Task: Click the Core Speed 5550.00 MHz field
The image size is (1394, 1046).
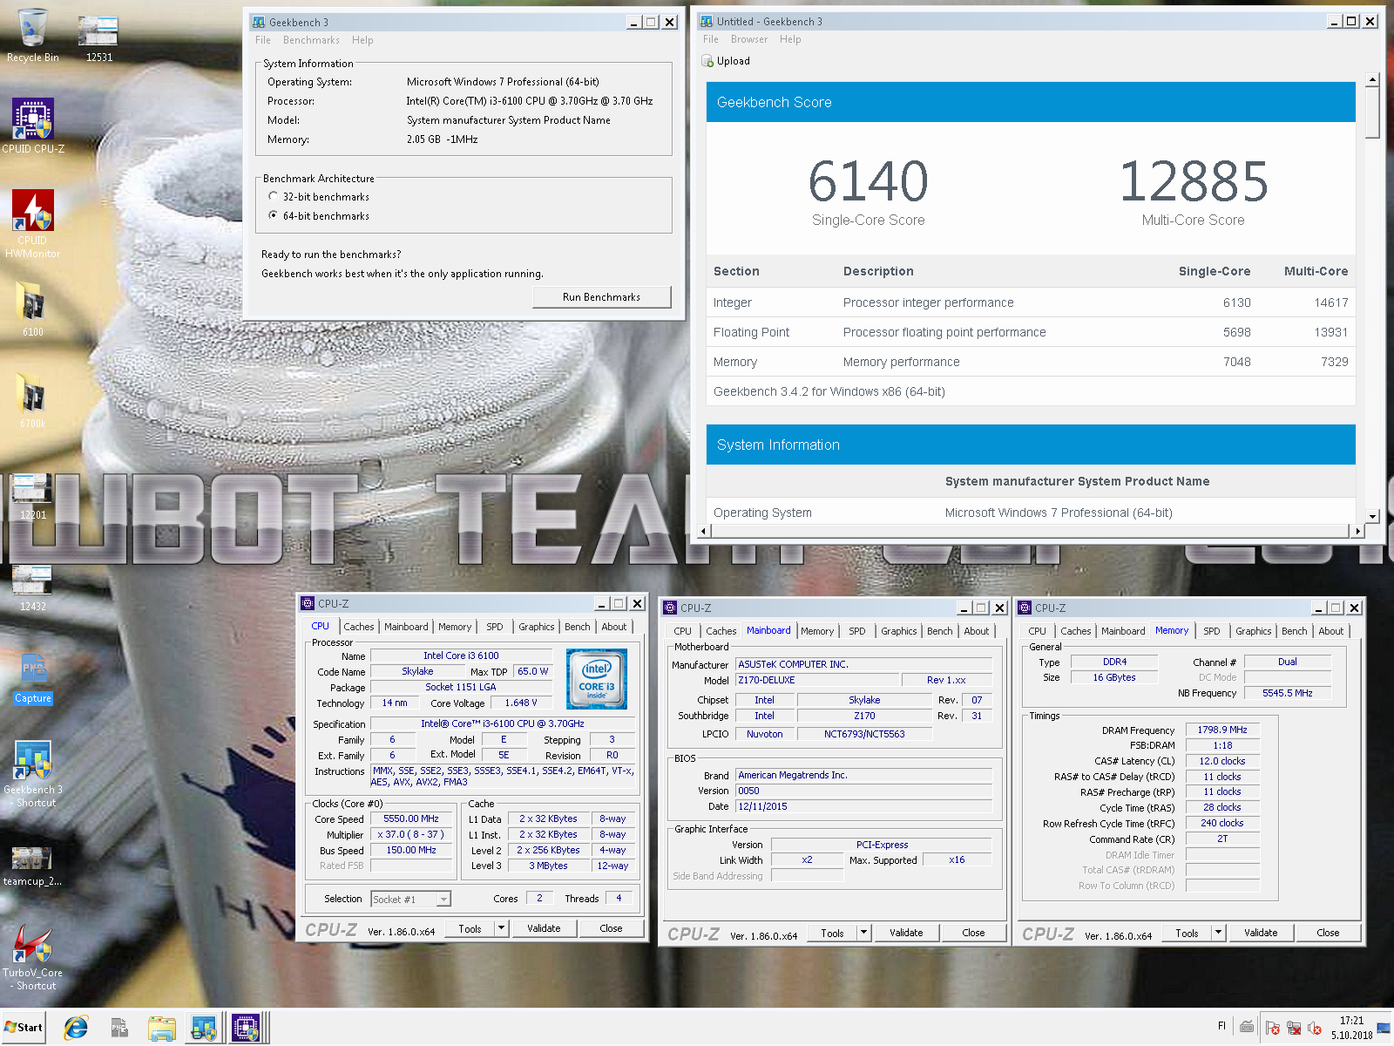Action: coord(411,819)
